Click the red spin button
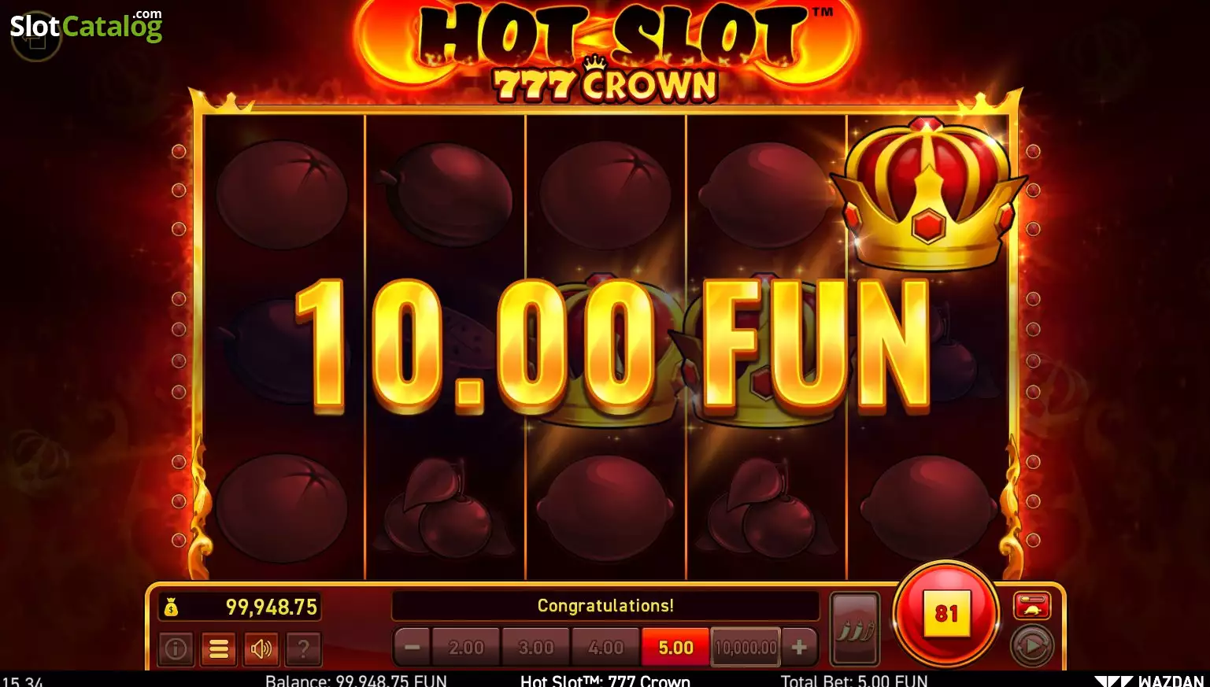1210x687 pixels. point(946,613)
